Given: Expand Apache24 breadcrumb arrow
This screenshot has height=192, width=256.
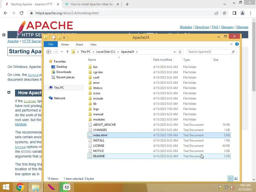Looking at the screenshot, I should pyautogui.click(x=137, y=52).
